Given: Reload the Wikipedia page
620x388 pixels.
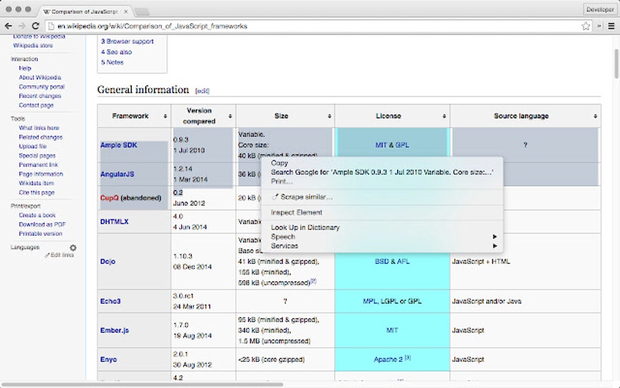Looking at the screenshot, I should [x=36, y=26].
